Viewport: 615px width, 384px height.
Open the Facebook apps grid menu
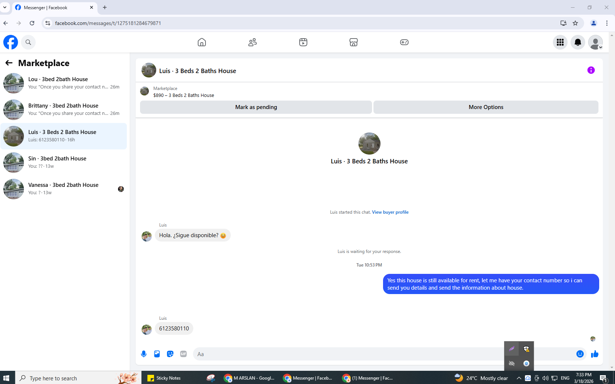pyautogui.click(x=560, y=42)
